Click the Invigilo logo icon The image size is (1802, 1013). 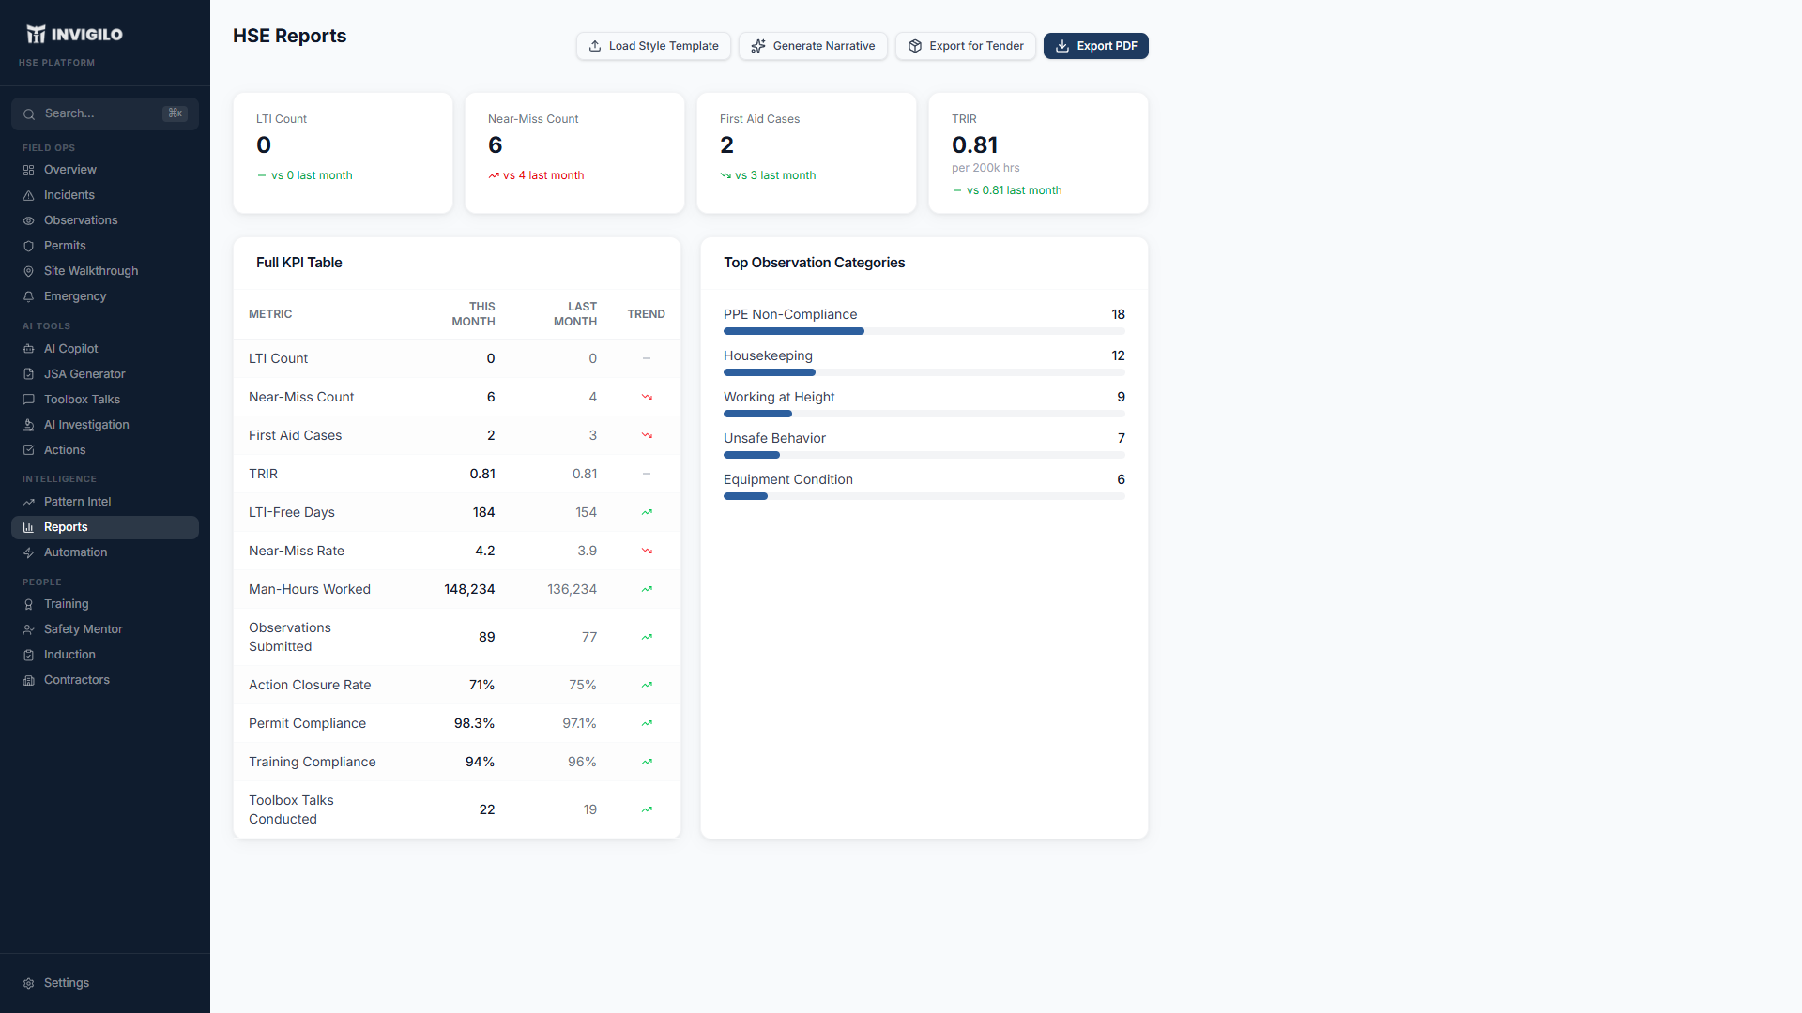pos(36,35)
